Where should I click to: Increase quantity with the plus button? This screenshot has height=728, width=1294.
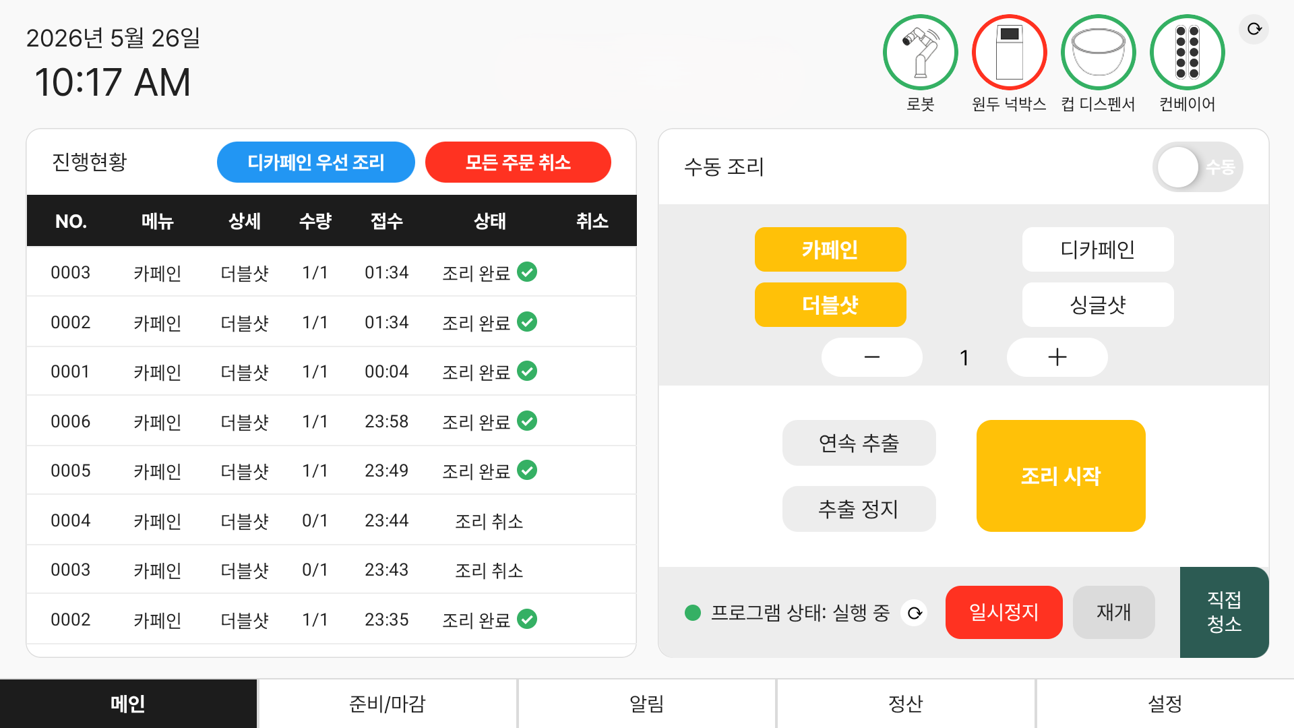click(1057, 357)
